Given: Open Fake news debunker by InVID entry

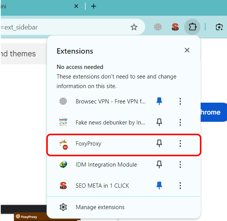Looking at the screenshot, I should (x=110, y=123).
